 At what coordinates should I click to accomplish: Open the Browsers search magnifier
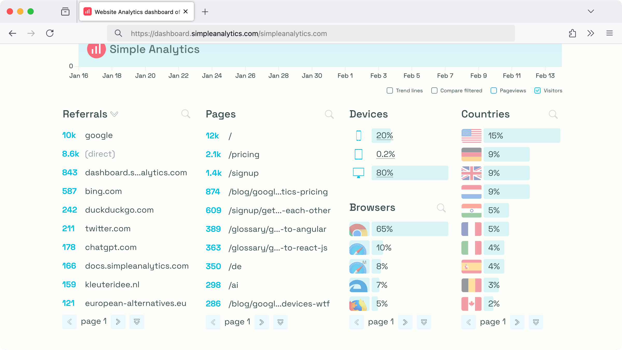(441, 208)
